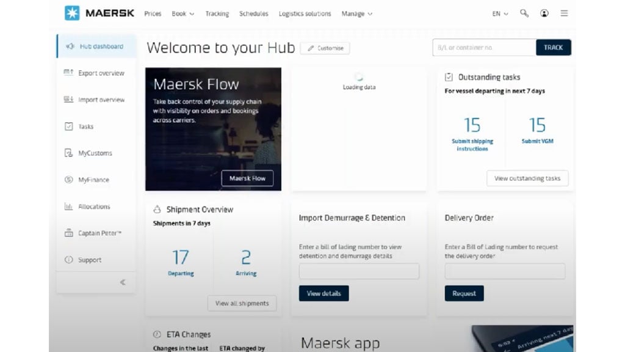Click the 'Import Demurrage & Detention' title
625x352 pixels.
point(352,218)
